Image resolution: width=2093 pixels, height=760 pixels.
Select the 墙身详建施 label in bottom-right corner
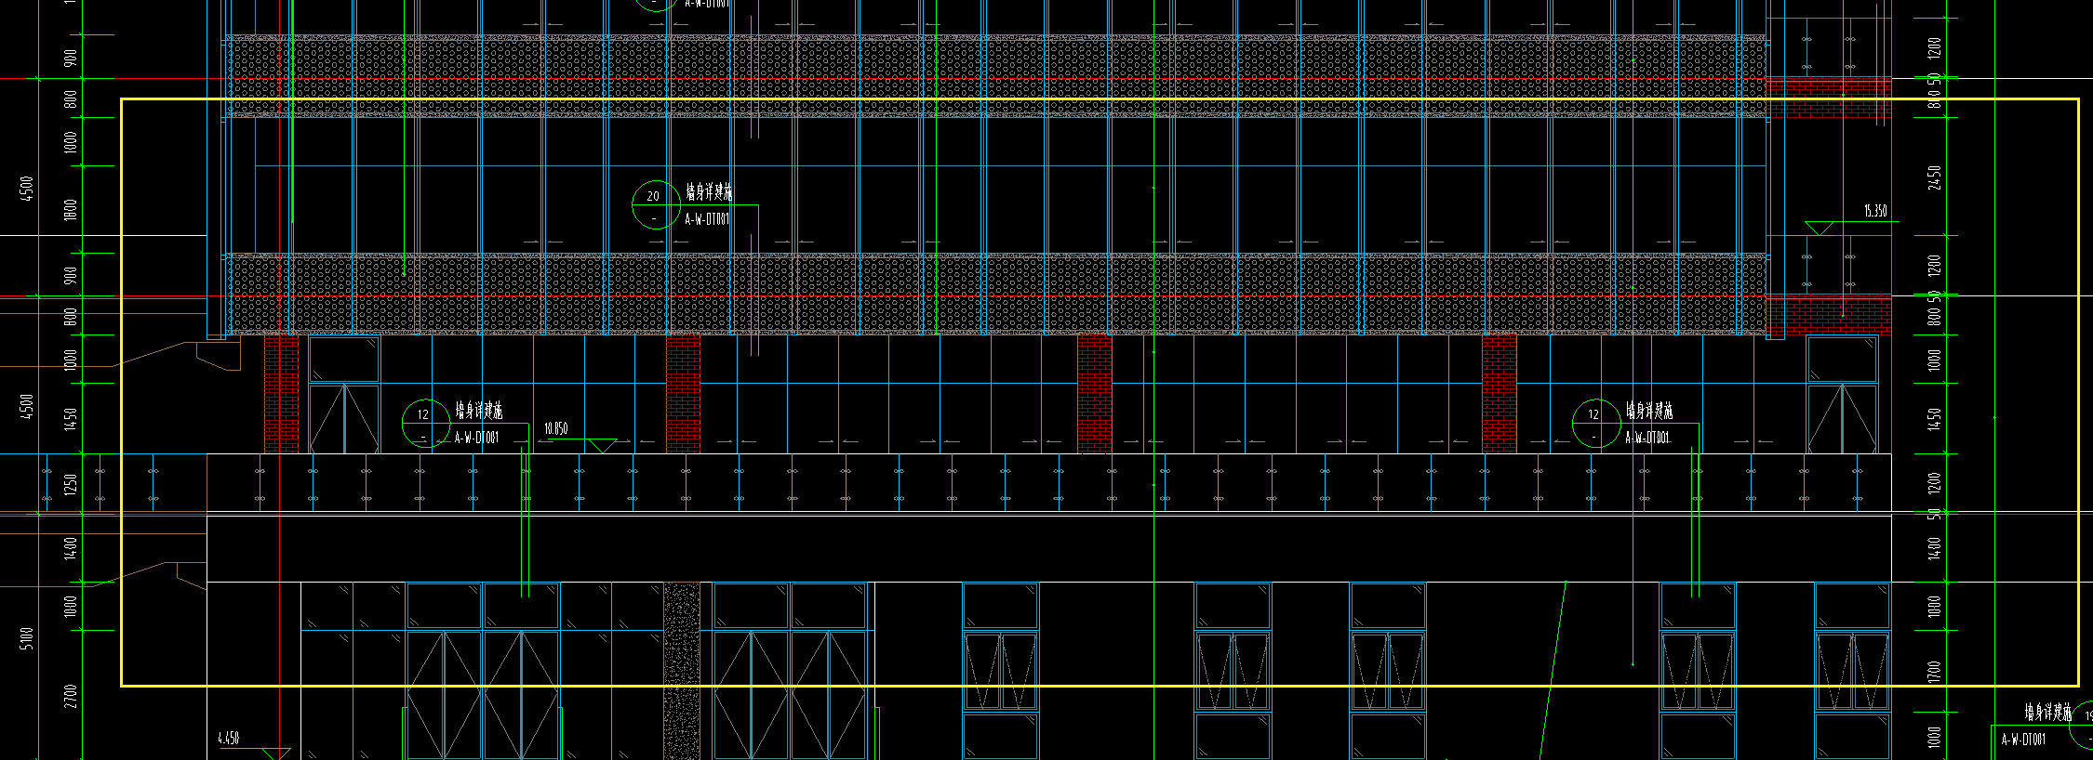pyautogui.click(x=2048, y=713)
